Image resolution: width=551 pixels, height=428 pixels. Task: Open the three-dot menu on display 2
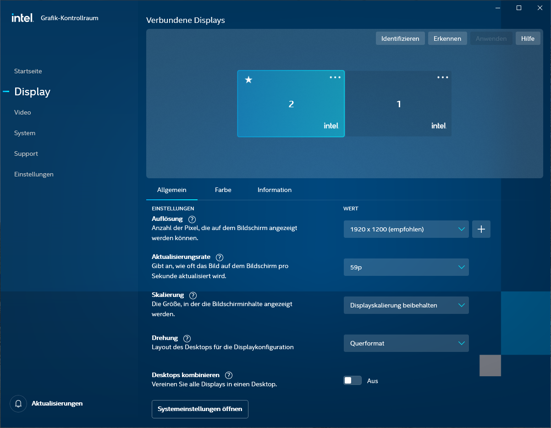click(x=335, y=77)
